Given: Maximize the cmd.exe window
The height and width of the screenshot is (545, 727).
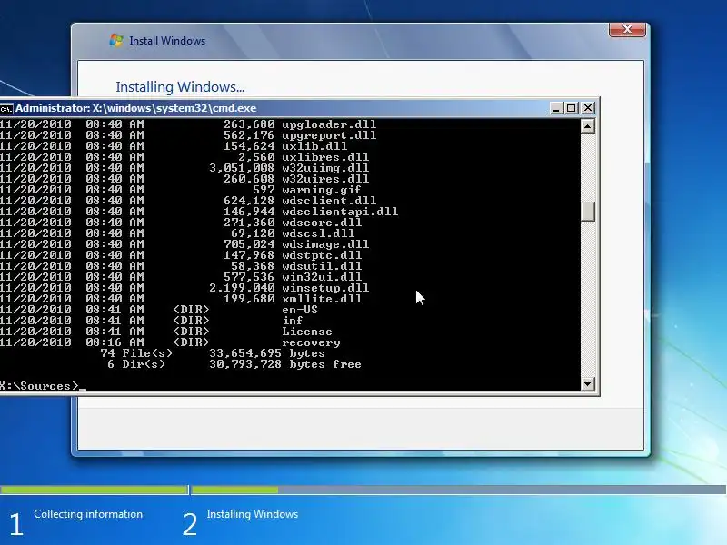Looking at the screenshot, I should click(572, 108).
